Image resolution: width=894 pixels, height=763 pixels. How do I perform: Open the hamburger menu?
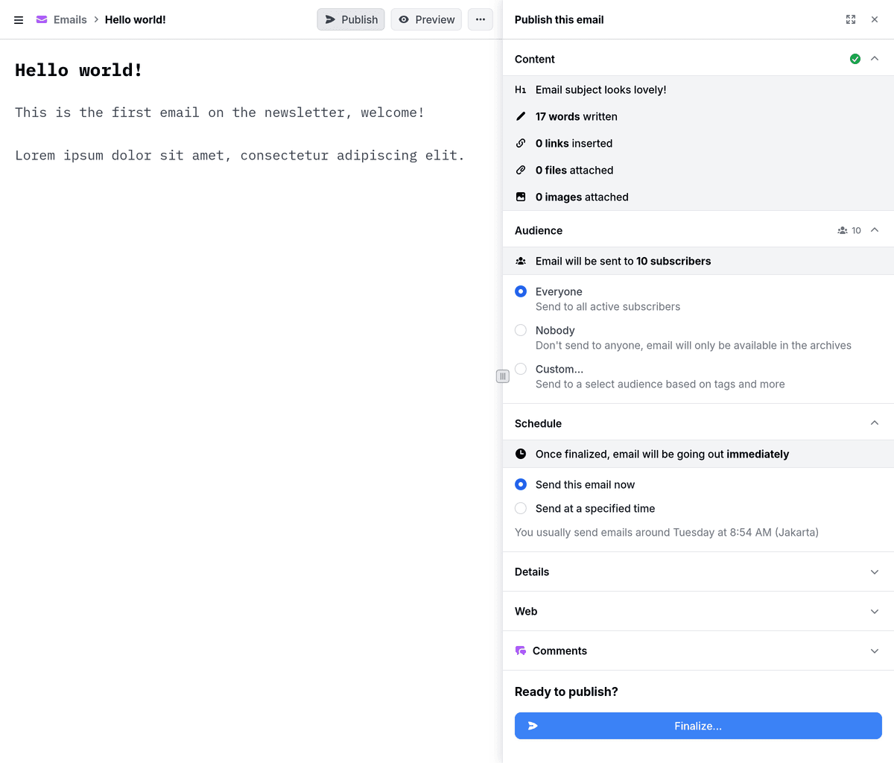[18, 19]
